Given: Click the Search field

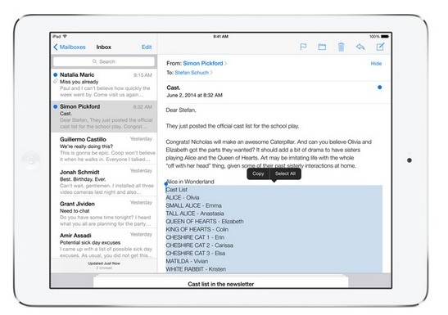Looking at the screenshot, I should pos(104,61).
